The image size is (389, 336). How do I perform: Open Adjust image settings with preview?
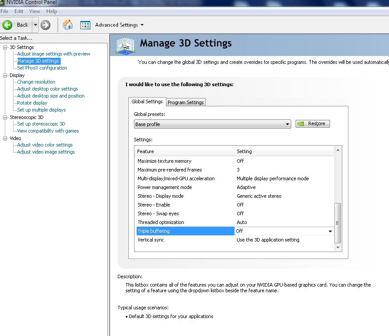(x=54, y=54)
